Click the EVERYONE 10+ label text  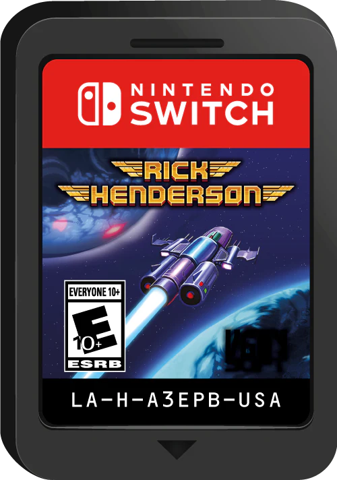coord(94,293)
